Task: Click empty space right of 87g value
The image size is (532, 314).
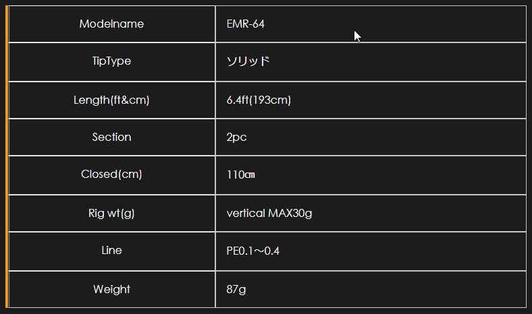Action: [x=387, y=289]
